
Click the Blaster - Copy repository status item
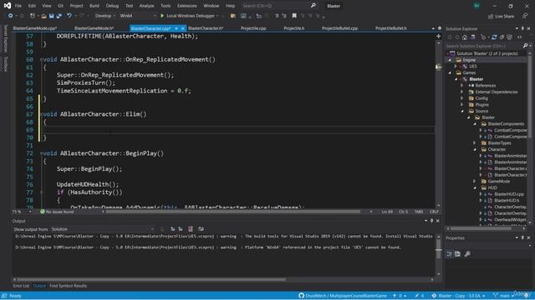click(459, 296)
